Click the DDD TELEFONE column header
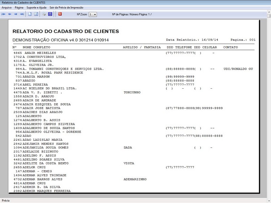The height and width of the screenshot is (203, 271). 179,47
